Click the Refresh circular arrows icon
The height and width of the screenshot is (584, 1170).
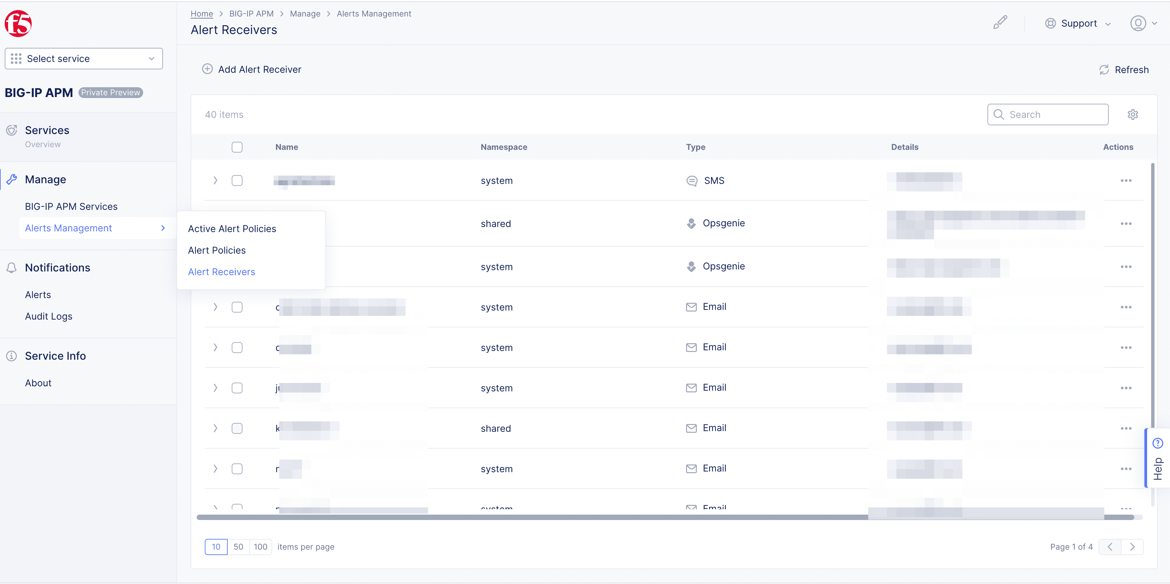pyautogui.click(x=1104, y=69)
